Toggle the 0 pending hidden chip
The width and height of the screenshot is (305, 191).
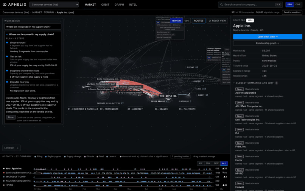pyautogui.click(x=181, y=157)
